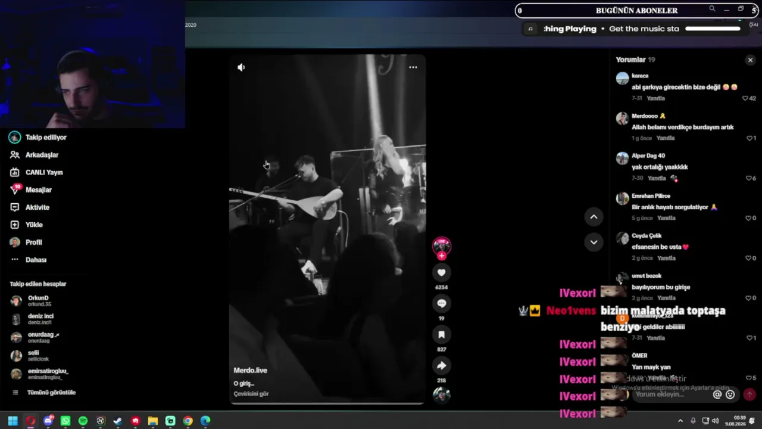Like the video with the heart icon
Screen dimensions: 762x429
point(442,273)
